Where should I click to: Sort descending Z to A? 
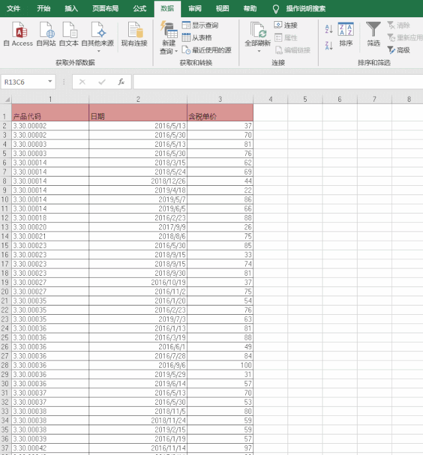tap(328, 46)
